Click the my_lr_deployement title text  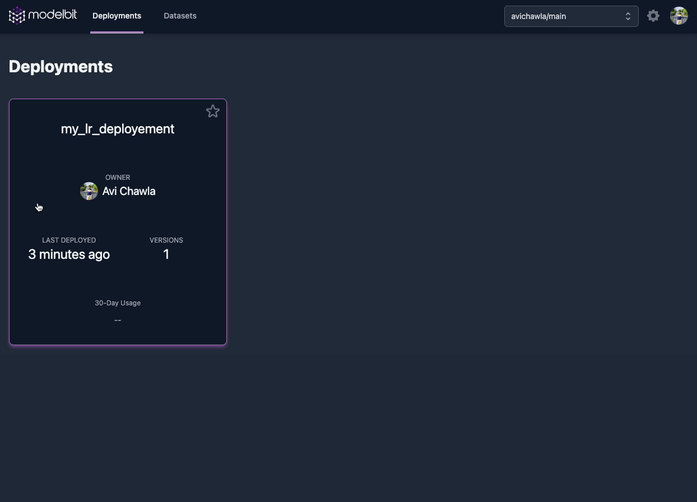point(118,129)
